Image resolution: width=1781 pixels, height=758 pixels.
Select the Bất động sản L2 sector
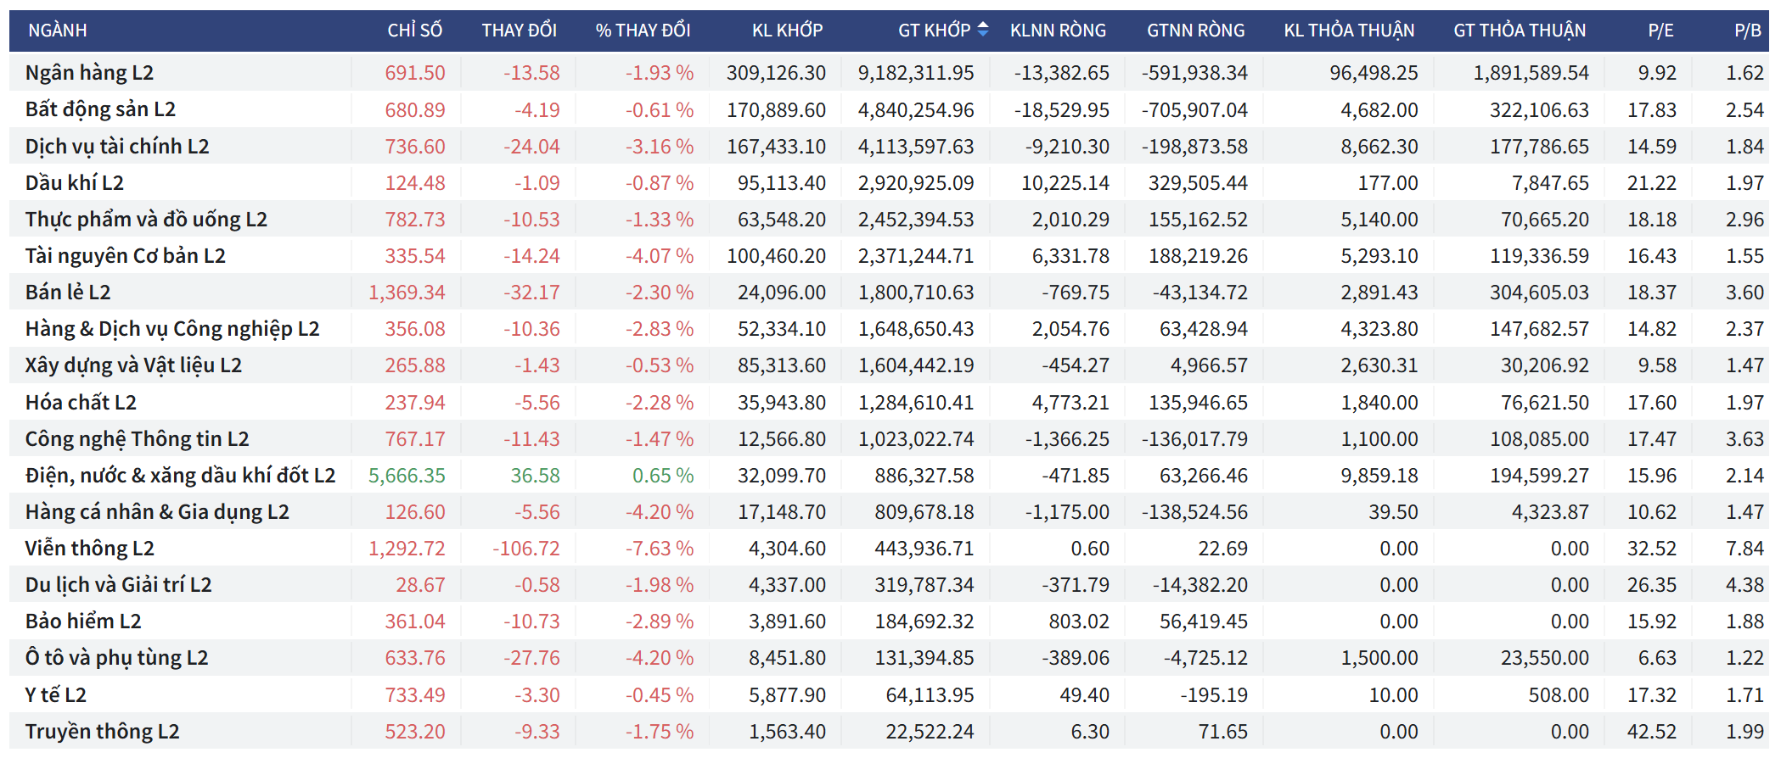tap(100, 109)
